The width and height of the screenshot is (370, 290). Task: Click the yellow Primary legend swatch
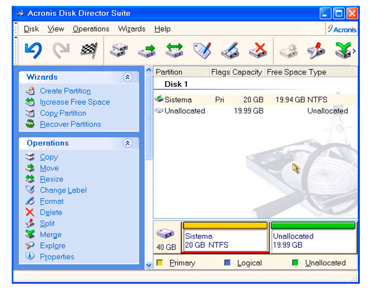[160, 262]
